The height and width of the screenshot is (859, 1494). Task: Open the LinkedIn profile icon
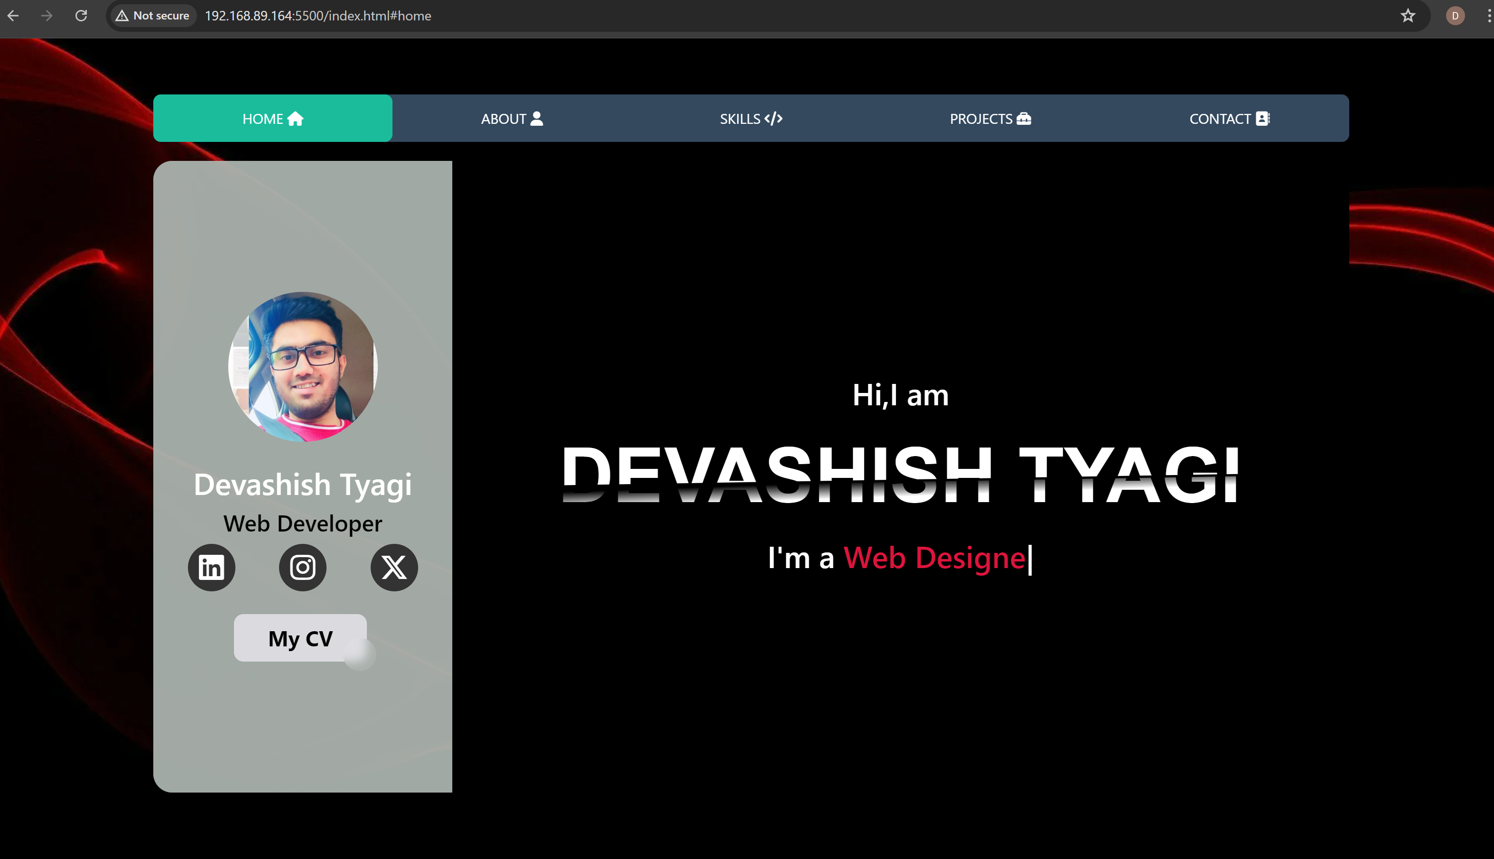coord(211,568)
